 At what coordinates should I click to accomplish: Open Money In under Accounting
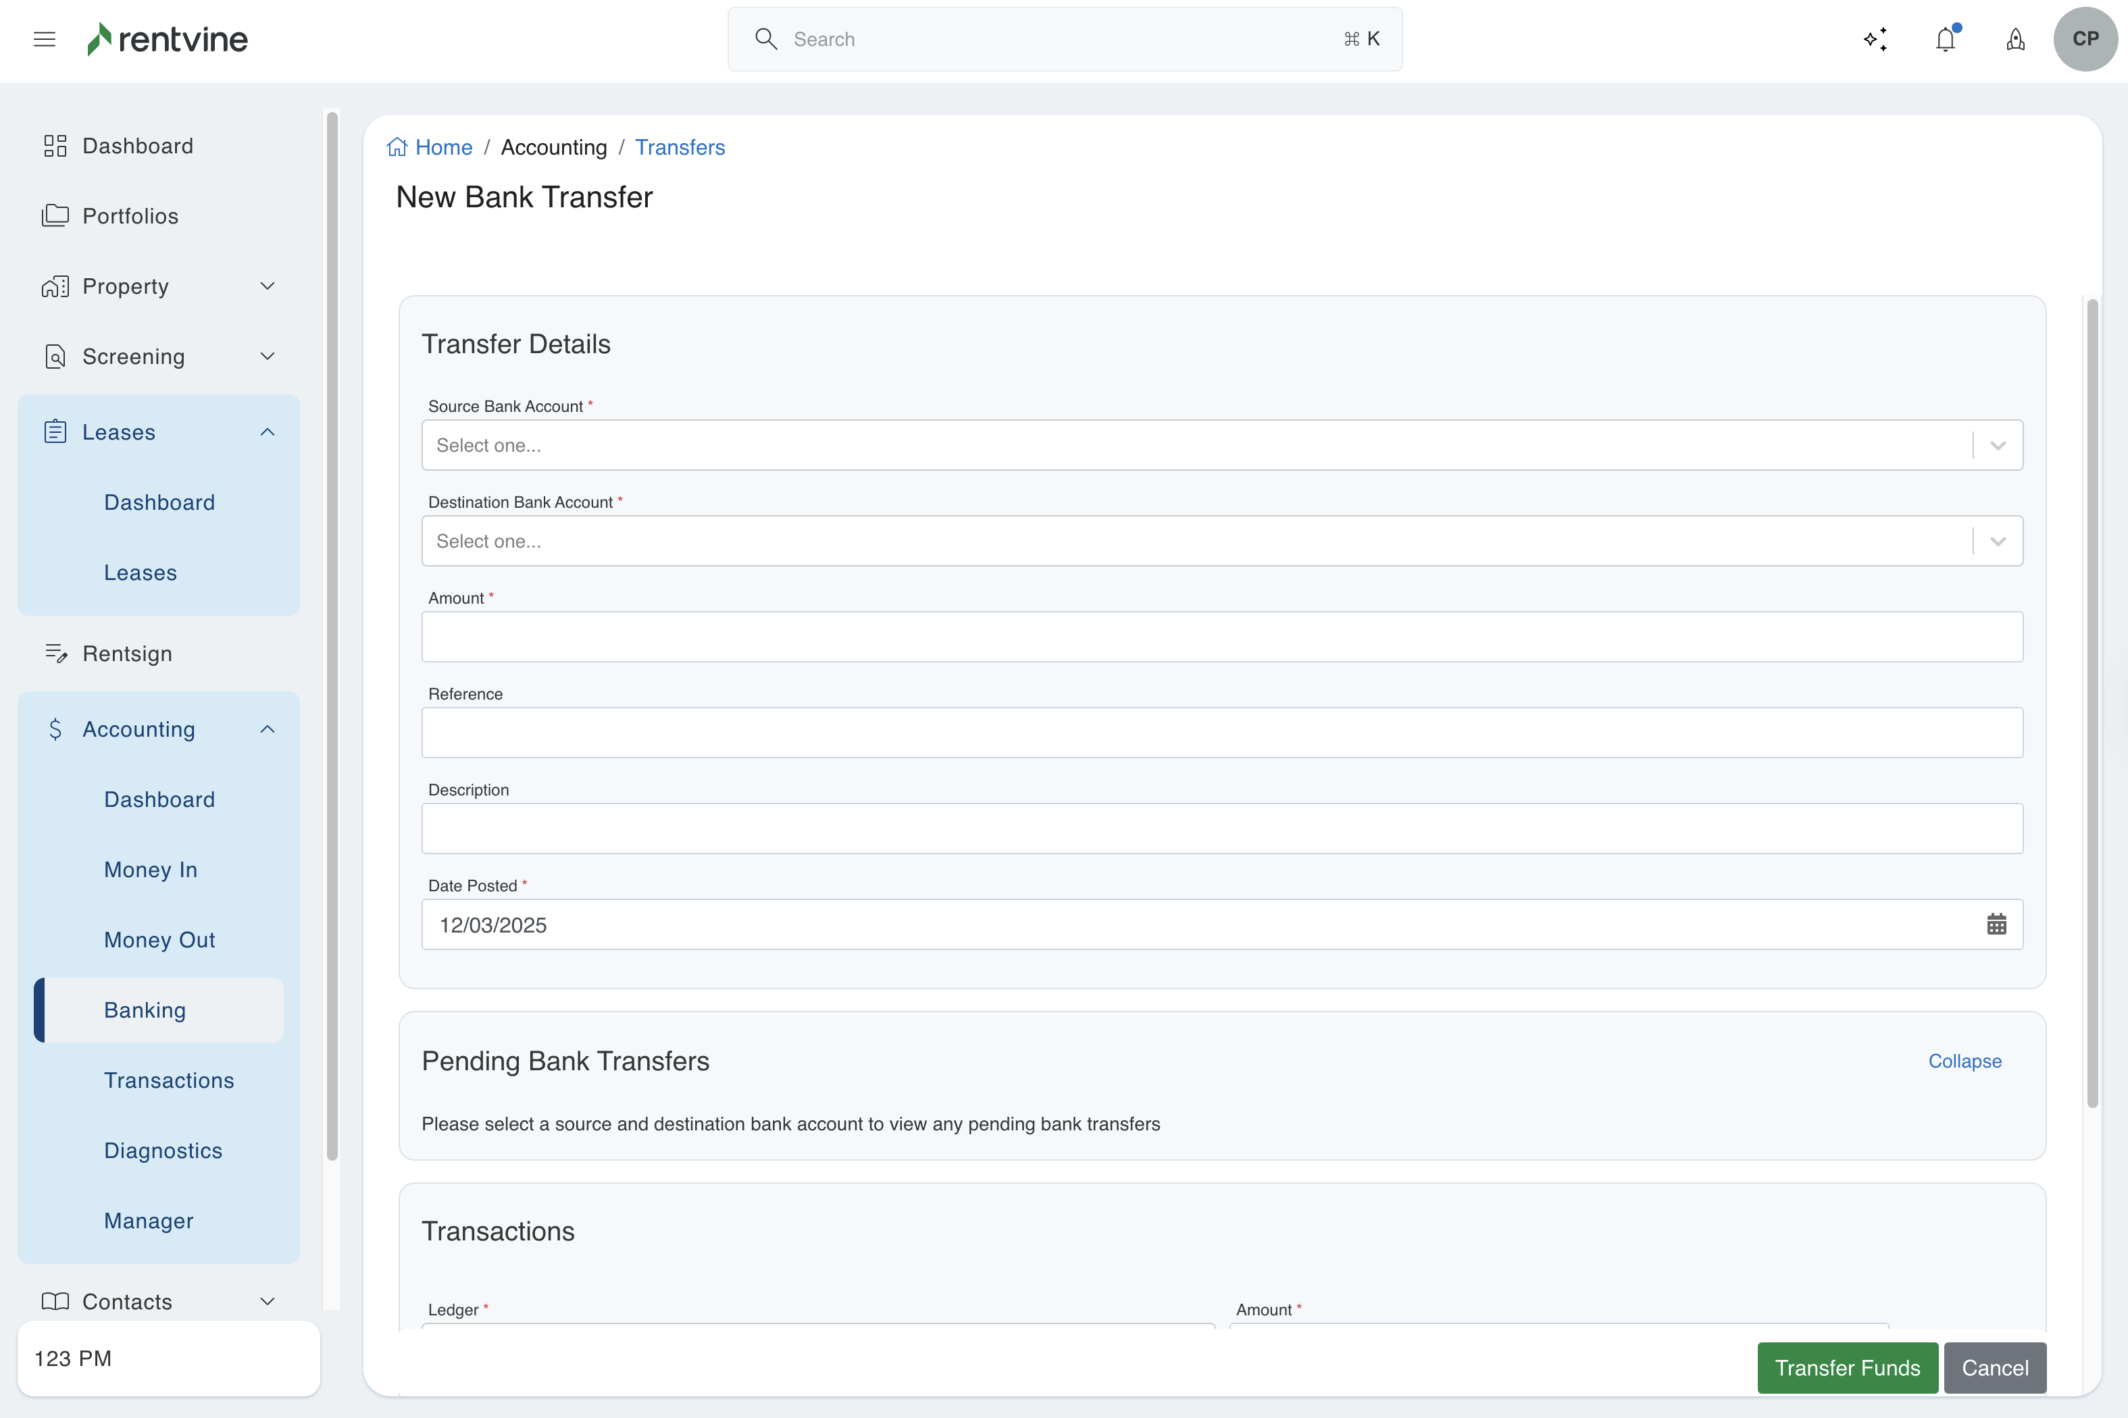tap(150, 869)
